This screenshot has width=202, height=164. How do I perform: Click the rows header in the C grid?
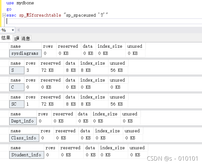(x=32, y=80)
